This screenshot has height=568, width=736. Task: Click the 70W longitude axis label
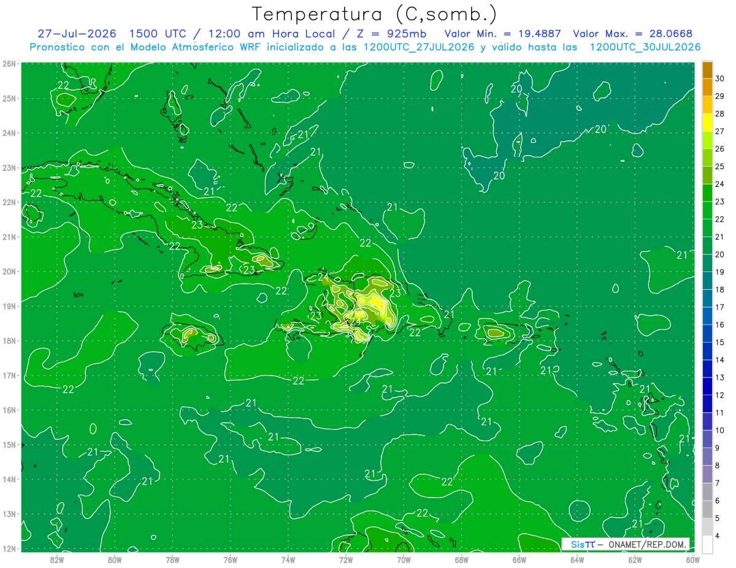pos(404,559)
